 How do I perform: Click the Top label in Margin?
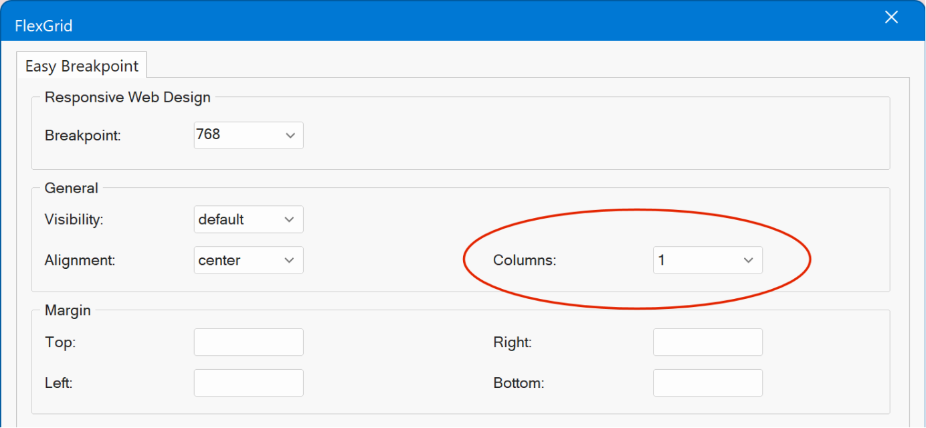(60, 343)
